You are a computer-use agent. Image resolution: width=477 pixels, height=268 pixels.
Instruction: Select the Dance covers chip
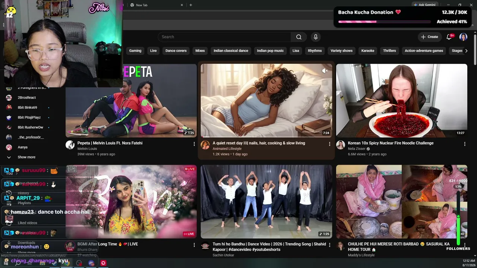tap(176, 51)
